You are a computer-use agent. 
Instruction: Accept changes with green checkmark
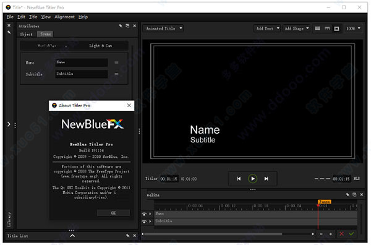tap(352, 234)
